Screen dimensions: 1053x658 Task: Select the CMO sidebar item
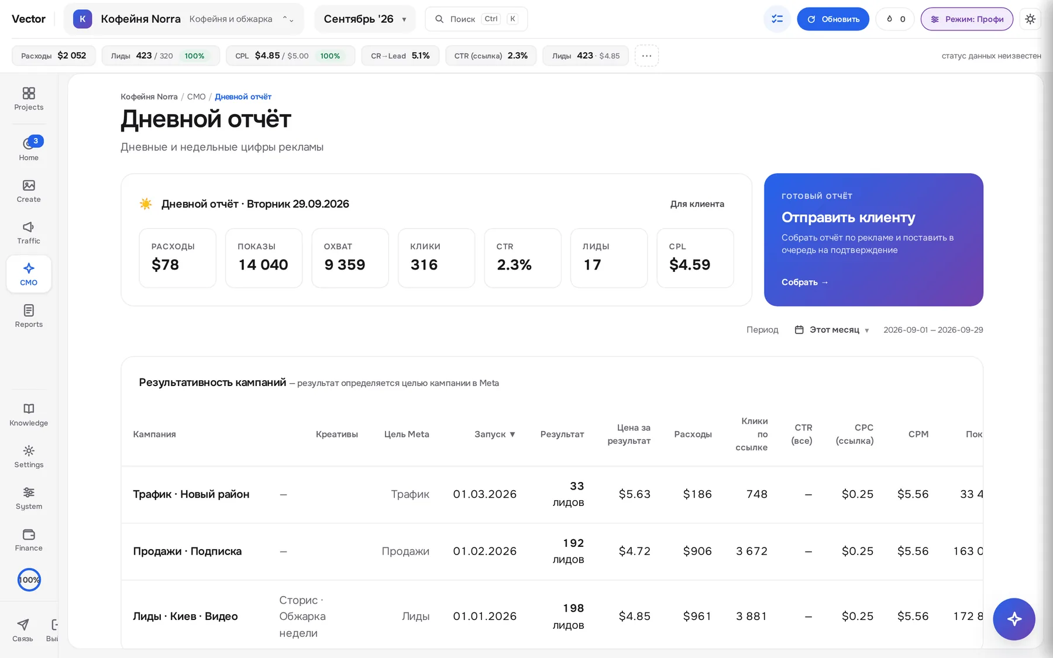tap(29, 274)
